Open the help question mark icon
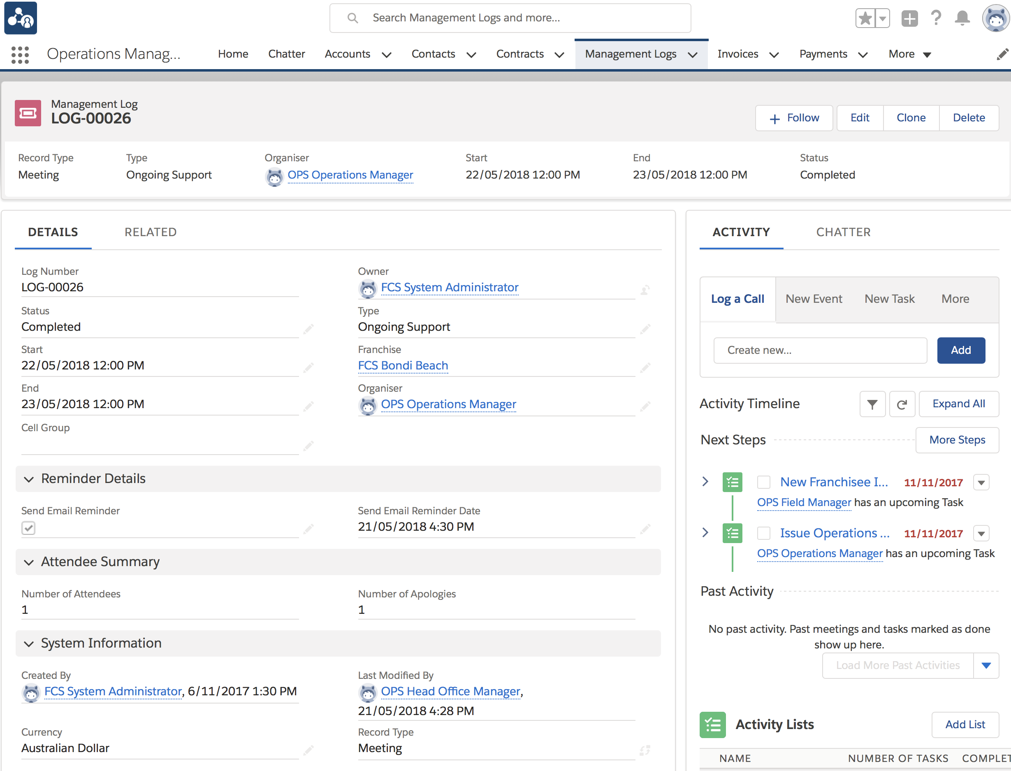This screenshot has width=1011, height=771. (936, 18)
